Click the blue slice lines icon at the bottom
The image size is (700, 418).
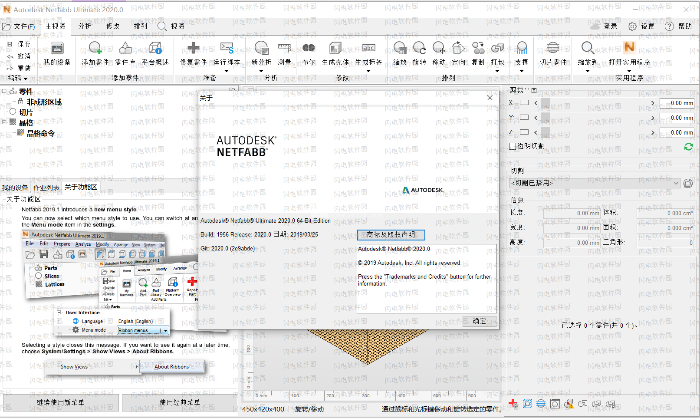(x=541, y=404)
